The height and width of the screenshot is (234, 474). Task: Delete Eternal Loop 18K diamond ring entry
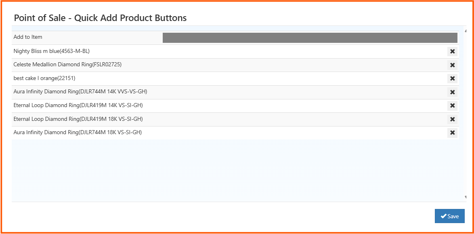452,119
